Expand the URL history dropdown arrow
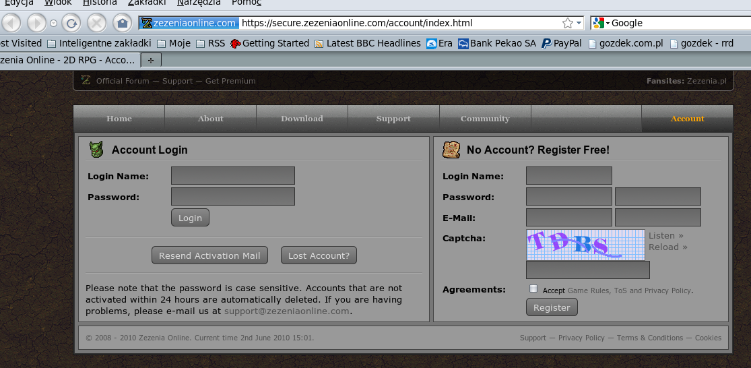This screenshot has height=368, width=751. click(x=579, y=23)
